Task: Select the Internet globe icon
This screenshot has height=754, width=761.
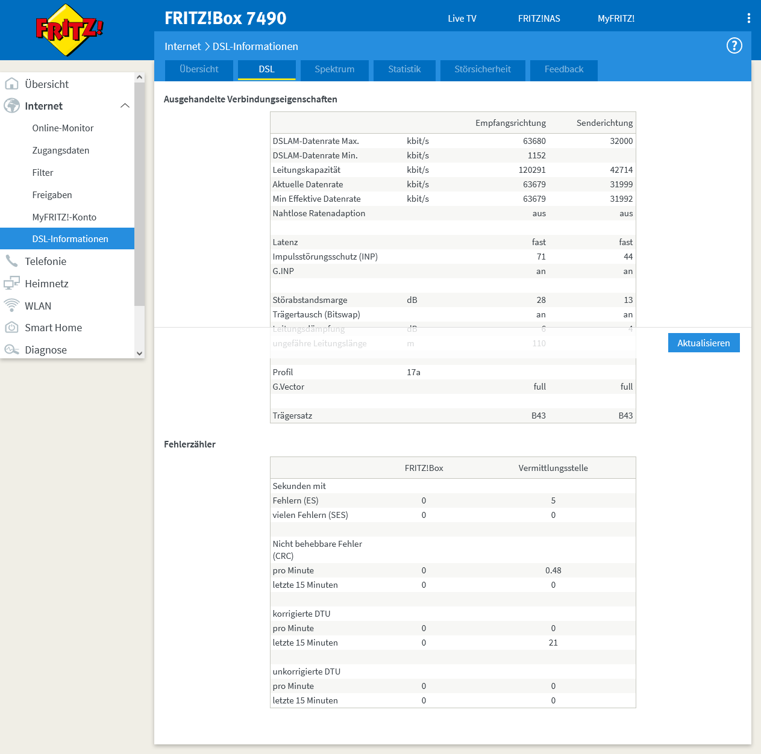Action: pos(12,105)
